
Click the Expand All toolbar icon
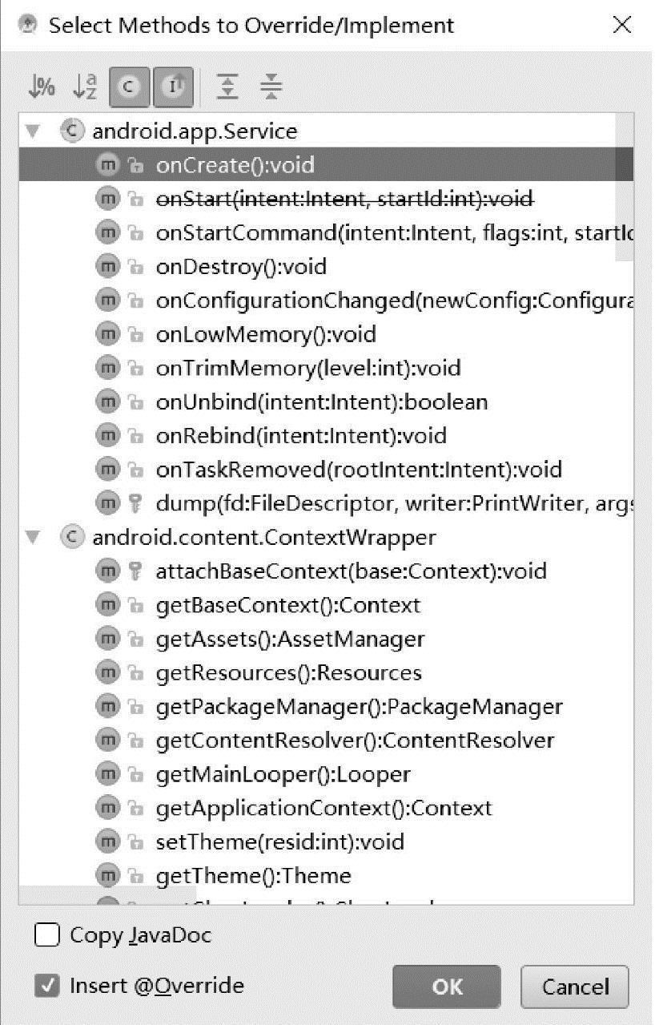(x=228, y=87)
